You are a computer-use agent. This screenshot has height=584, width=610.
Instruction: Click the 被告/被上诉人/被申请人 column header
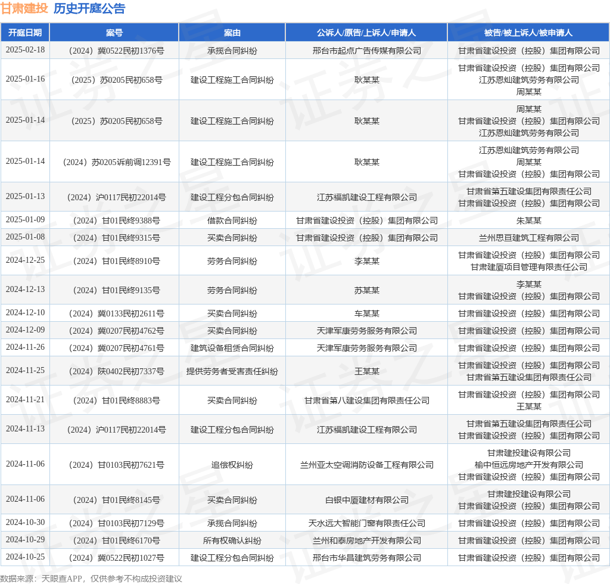(529, 33)
